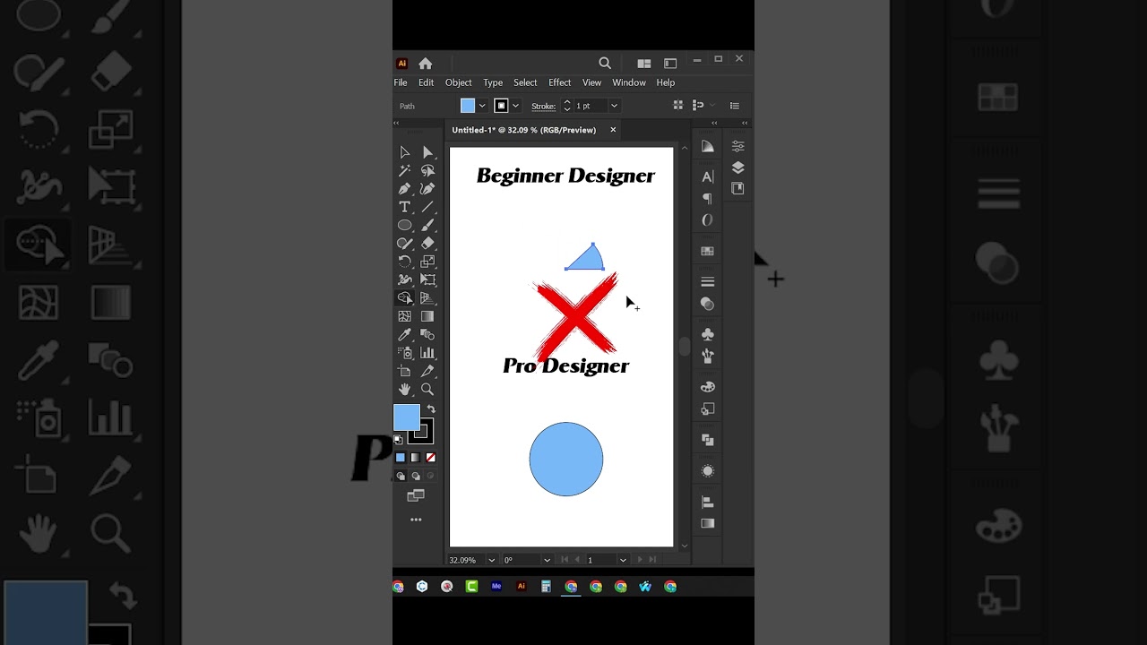Select the Mesh tool
This screenshot has height=645, width=1147.
pos(404,316)
